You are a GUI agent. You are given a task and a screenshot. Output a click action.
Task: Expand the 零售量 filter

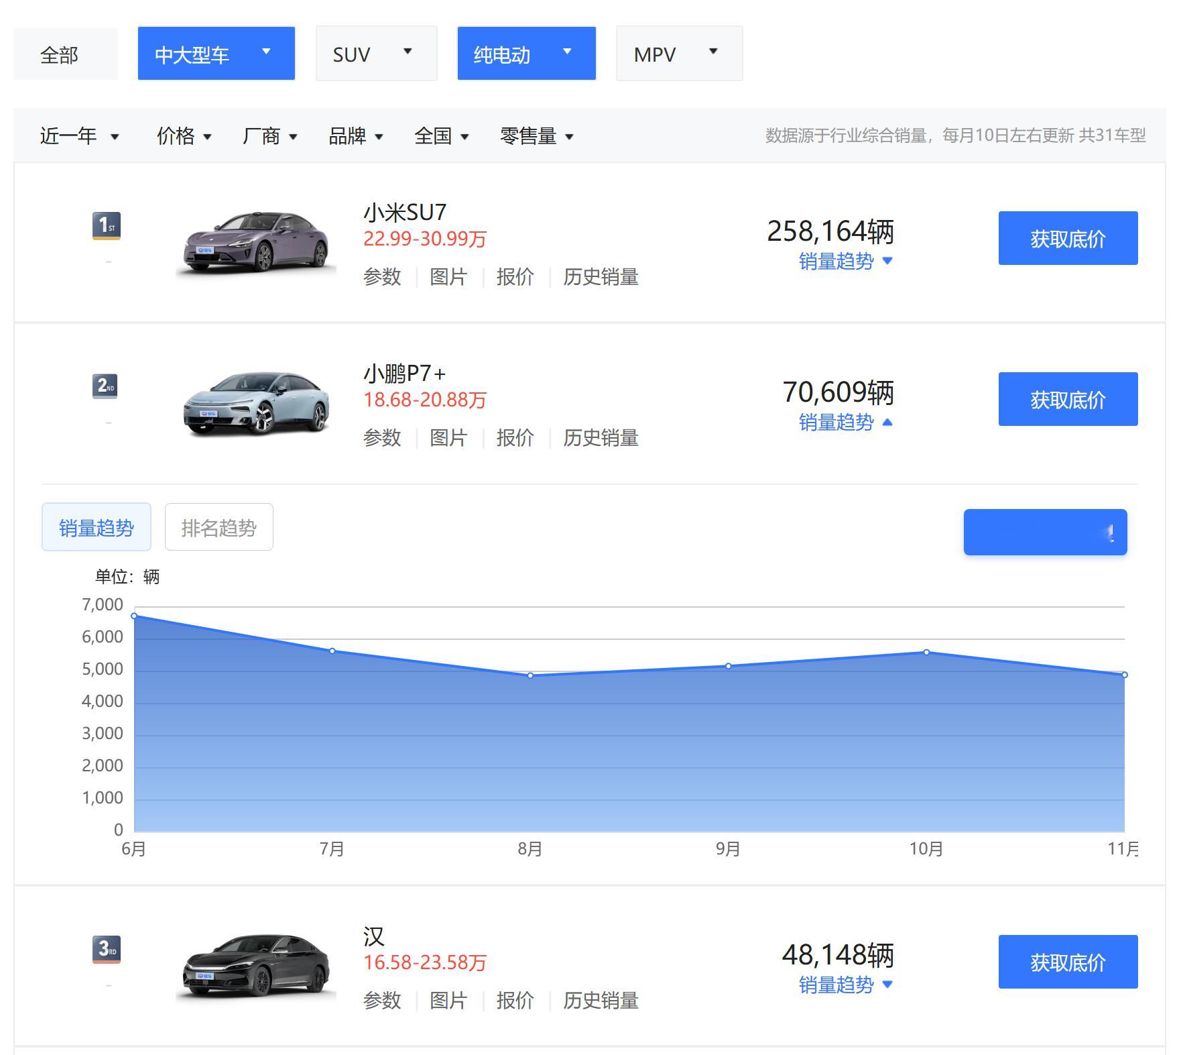tap(537, 136)
